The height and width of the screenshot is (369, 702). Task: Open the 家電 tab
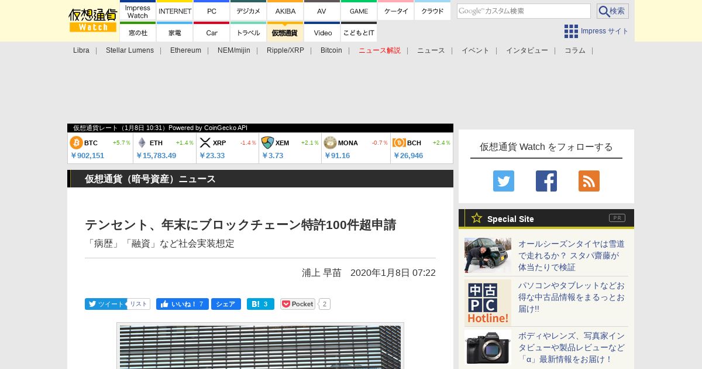point(175,32)
